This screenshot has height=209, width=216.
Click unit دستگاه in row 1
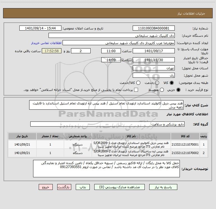pos(78,144)
